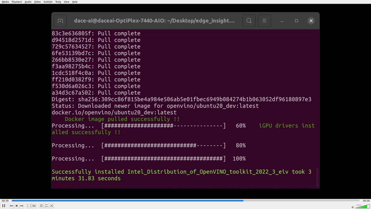371x209 pixels.
Task: Adjust the volume slider at 100%
Action: click(363, 206)
